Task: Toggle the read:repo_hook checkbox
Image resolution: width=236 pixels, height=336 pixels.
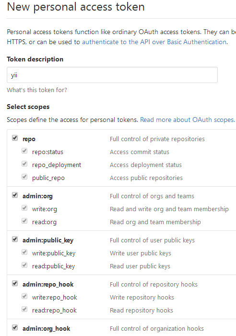Action: point(24,309)
